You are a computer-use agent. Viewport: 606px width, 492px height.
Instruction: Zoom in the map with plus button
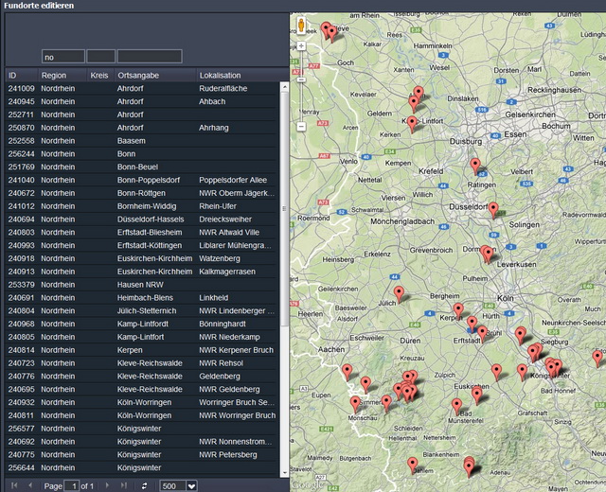[x=301, y=44]
